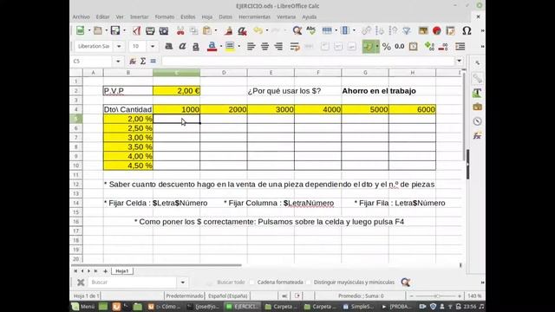Click the Export as PDF icon

[137, 31]
